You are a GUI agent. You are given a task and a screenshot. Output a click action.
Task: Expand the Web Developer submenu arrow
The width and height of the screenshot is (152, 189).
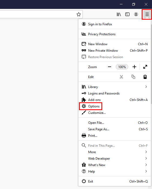[146, 158]
